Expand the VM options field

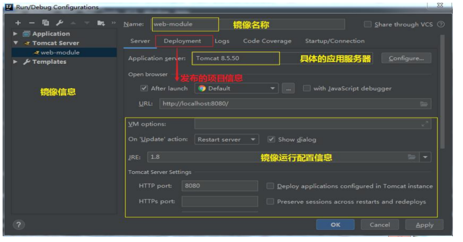pos(425,124)
